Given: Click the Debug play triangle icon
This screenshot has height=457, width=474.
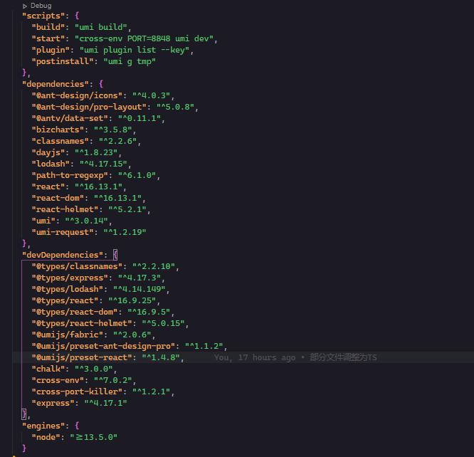Looking at the screenshot, I should (x=25, y=6).
